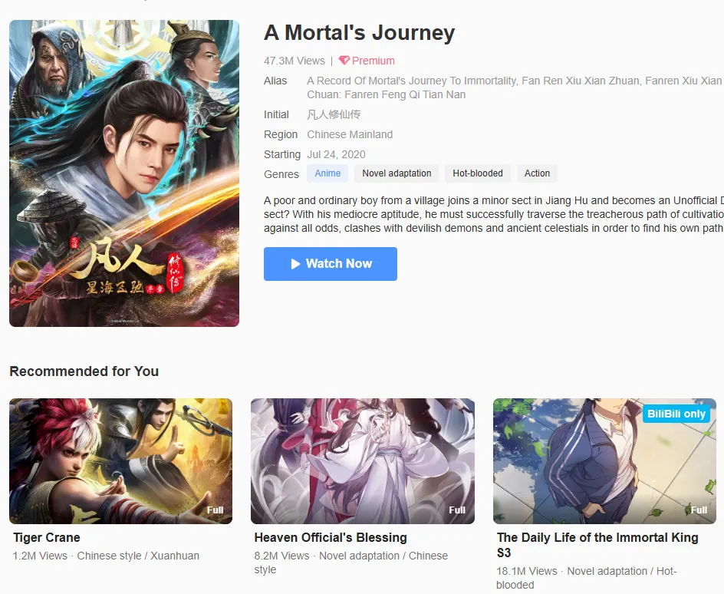Viewport: 724px width, 594px height.
Task: Click Full badge on Heaven Official's Blessing
Action: [x=457, y=510]
